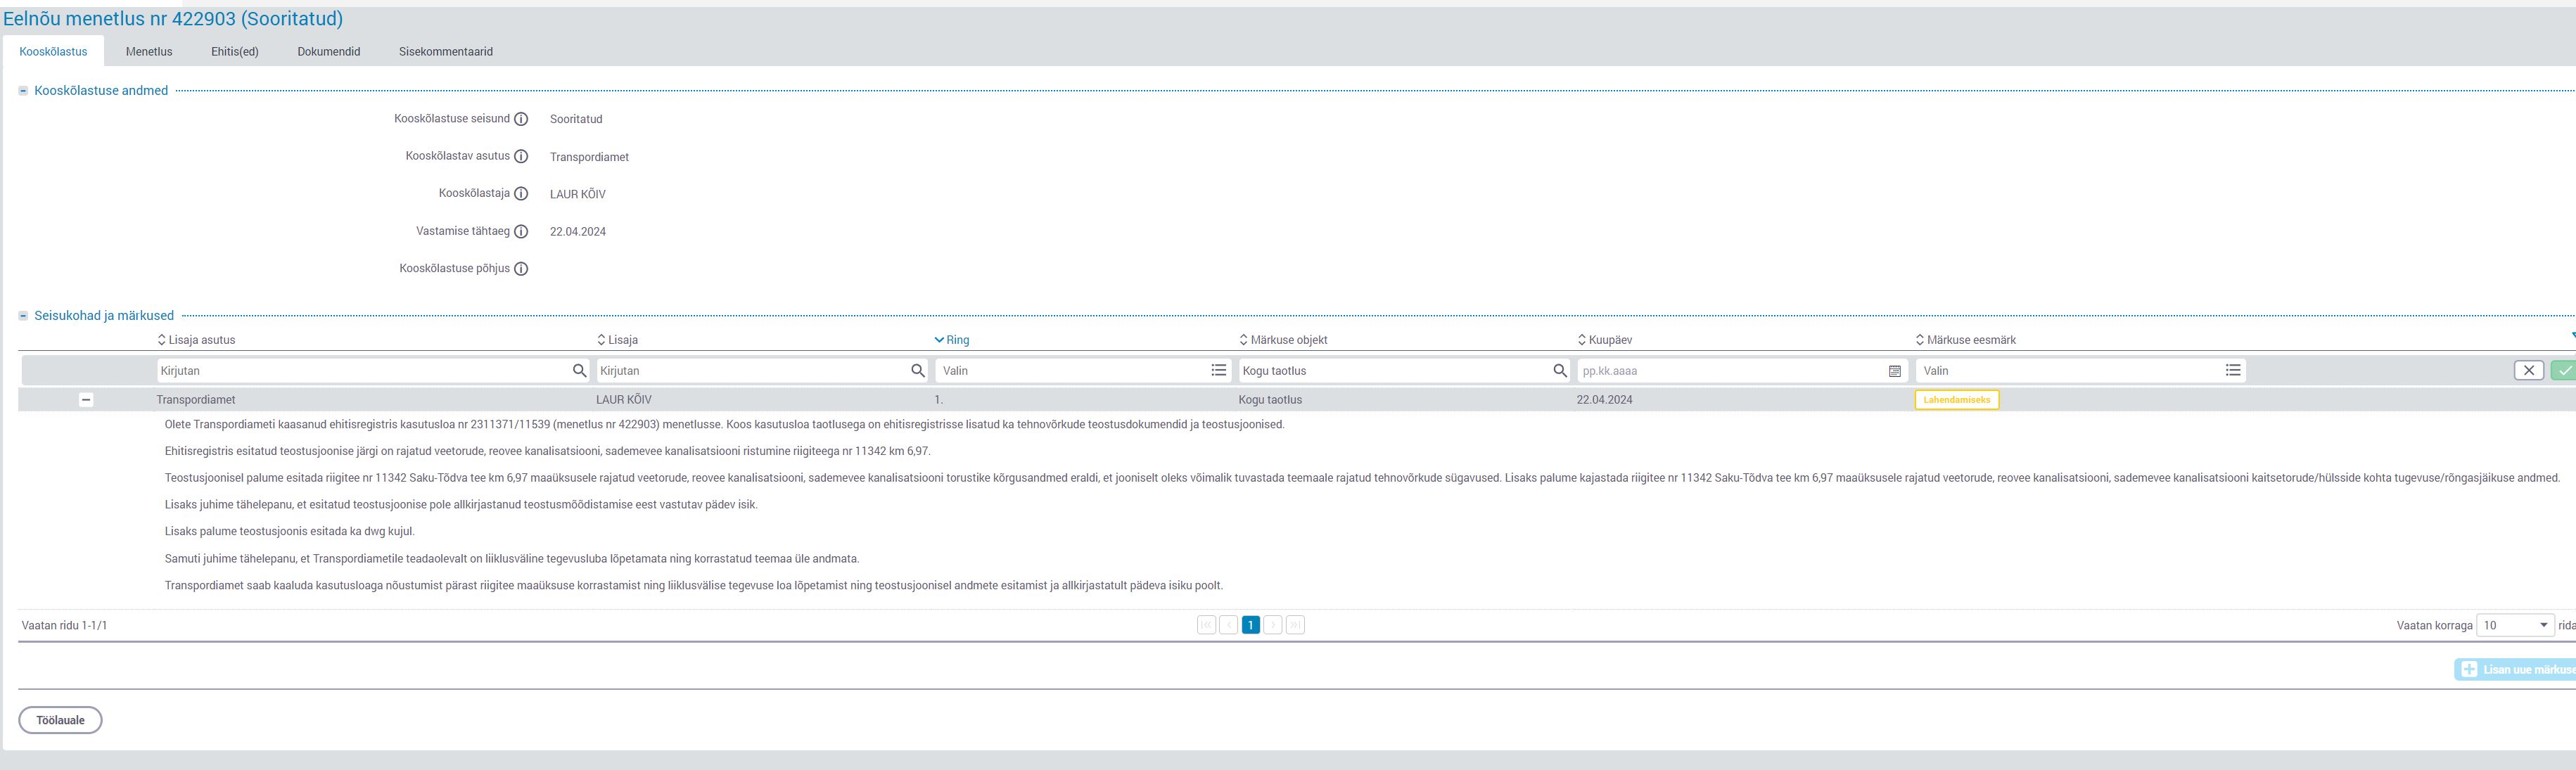Open the Sisekommentaarid tab

click(446, 51)
